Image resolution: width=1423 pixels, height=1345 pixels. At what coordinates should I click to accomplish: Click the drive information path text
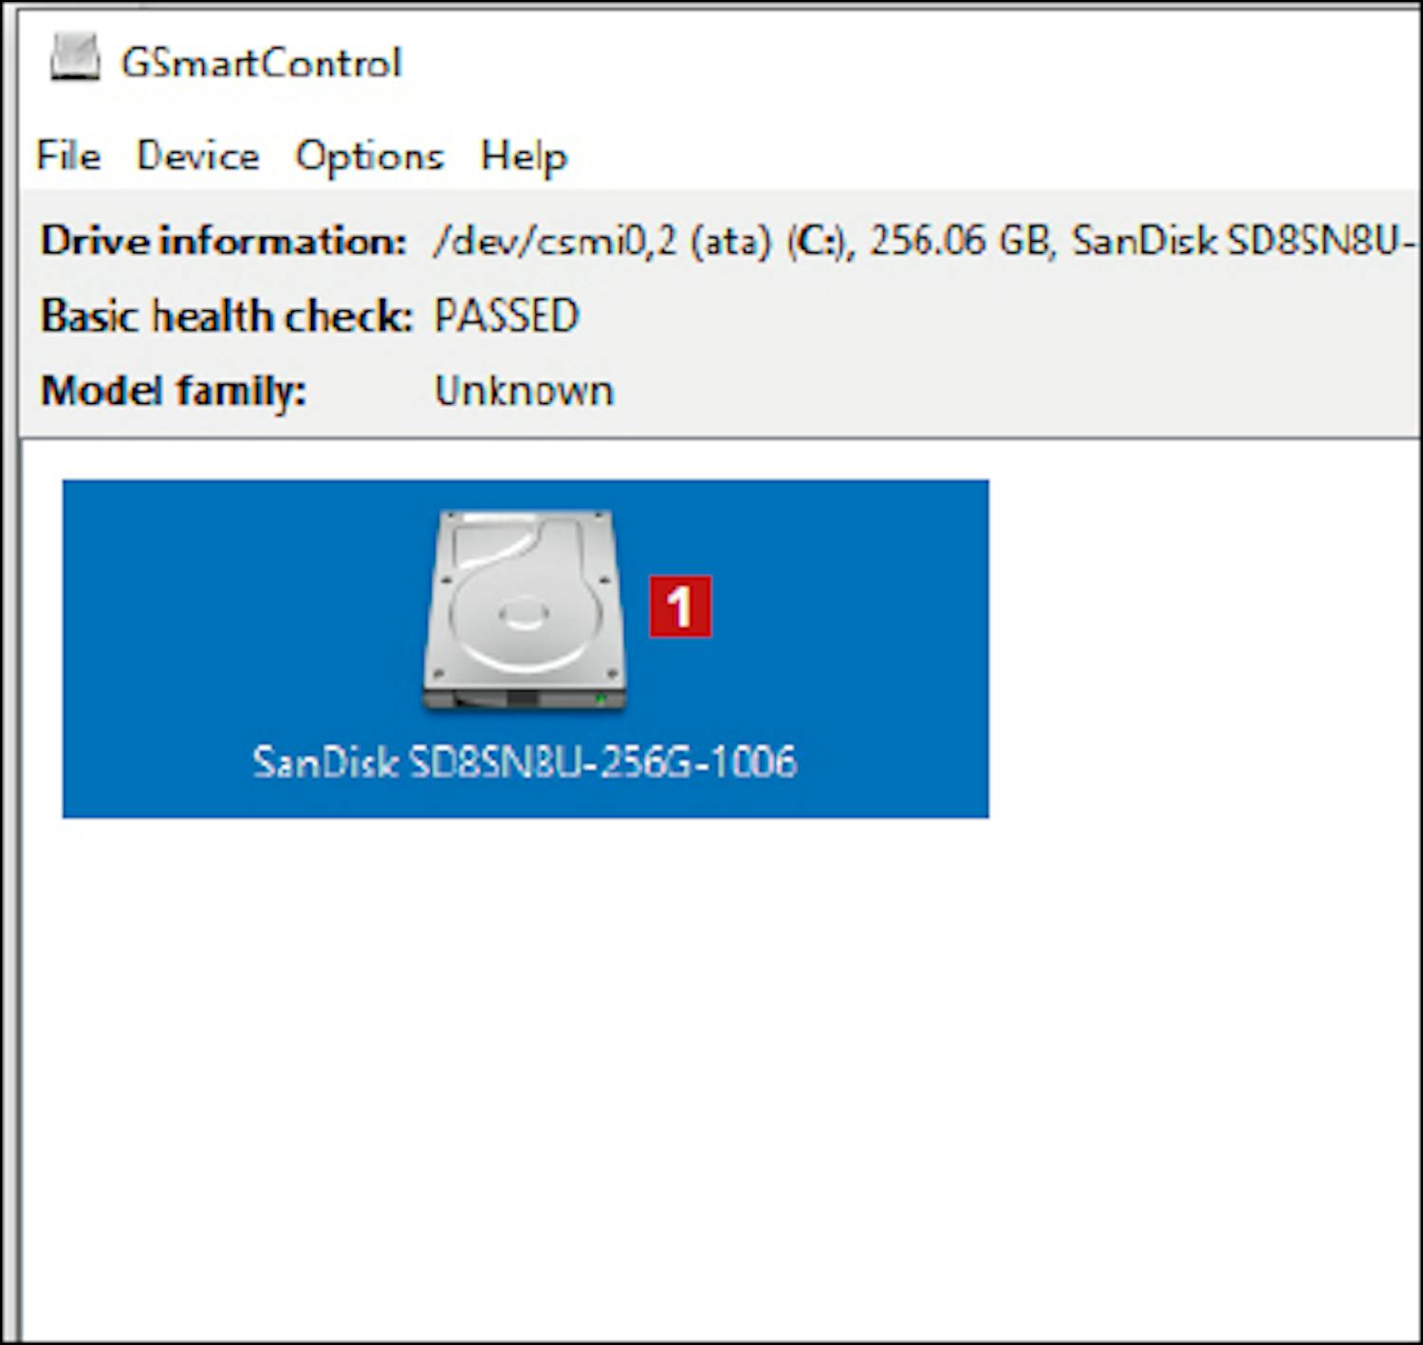click(x=926, y=241)
